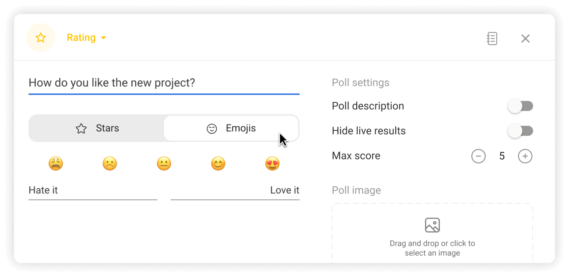
Task: Pick the frowning face emoji
Action: (110, 164)
